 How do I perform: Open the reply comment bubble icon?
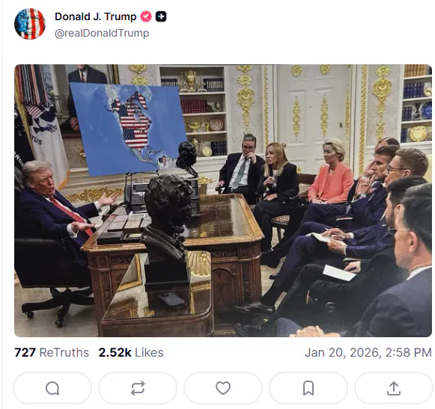[52, 388]
